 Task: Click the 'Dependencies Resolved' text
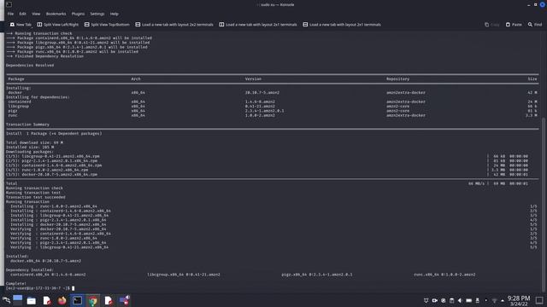(30, 65)
